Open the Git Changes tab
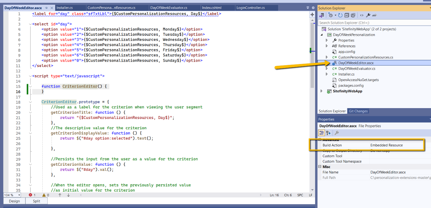This screenshot has width=431, height=208. (358, 111)
